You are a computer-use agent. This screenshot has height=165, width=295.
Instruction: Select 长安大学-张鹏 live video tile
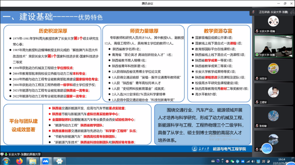tap(273, 46)
